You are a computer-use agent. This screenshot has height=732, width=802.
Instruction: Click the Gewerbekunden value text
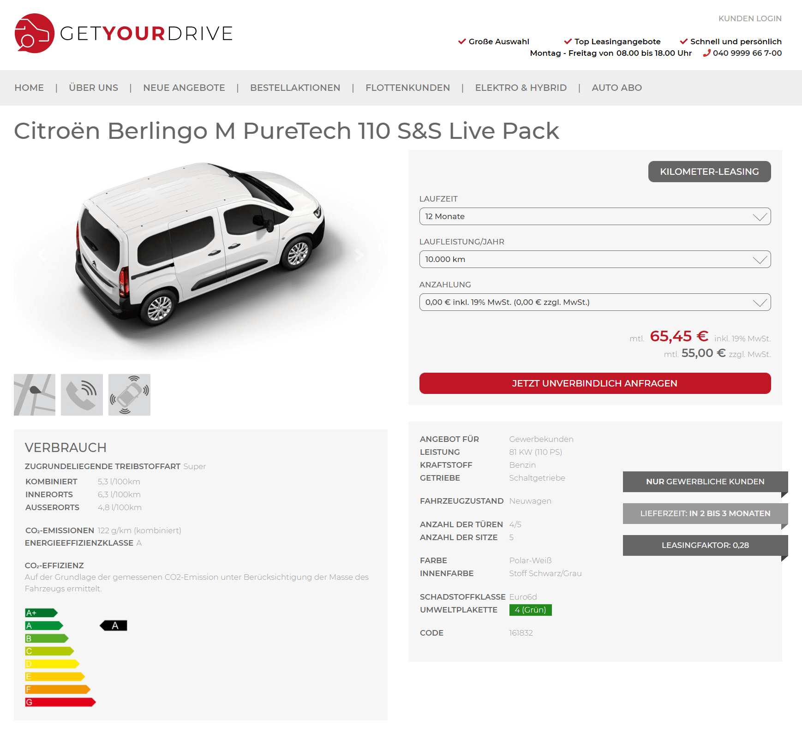click(x=541, y=439)
